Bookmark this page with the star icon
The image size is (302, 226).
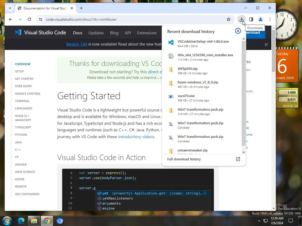click(228, 19)
